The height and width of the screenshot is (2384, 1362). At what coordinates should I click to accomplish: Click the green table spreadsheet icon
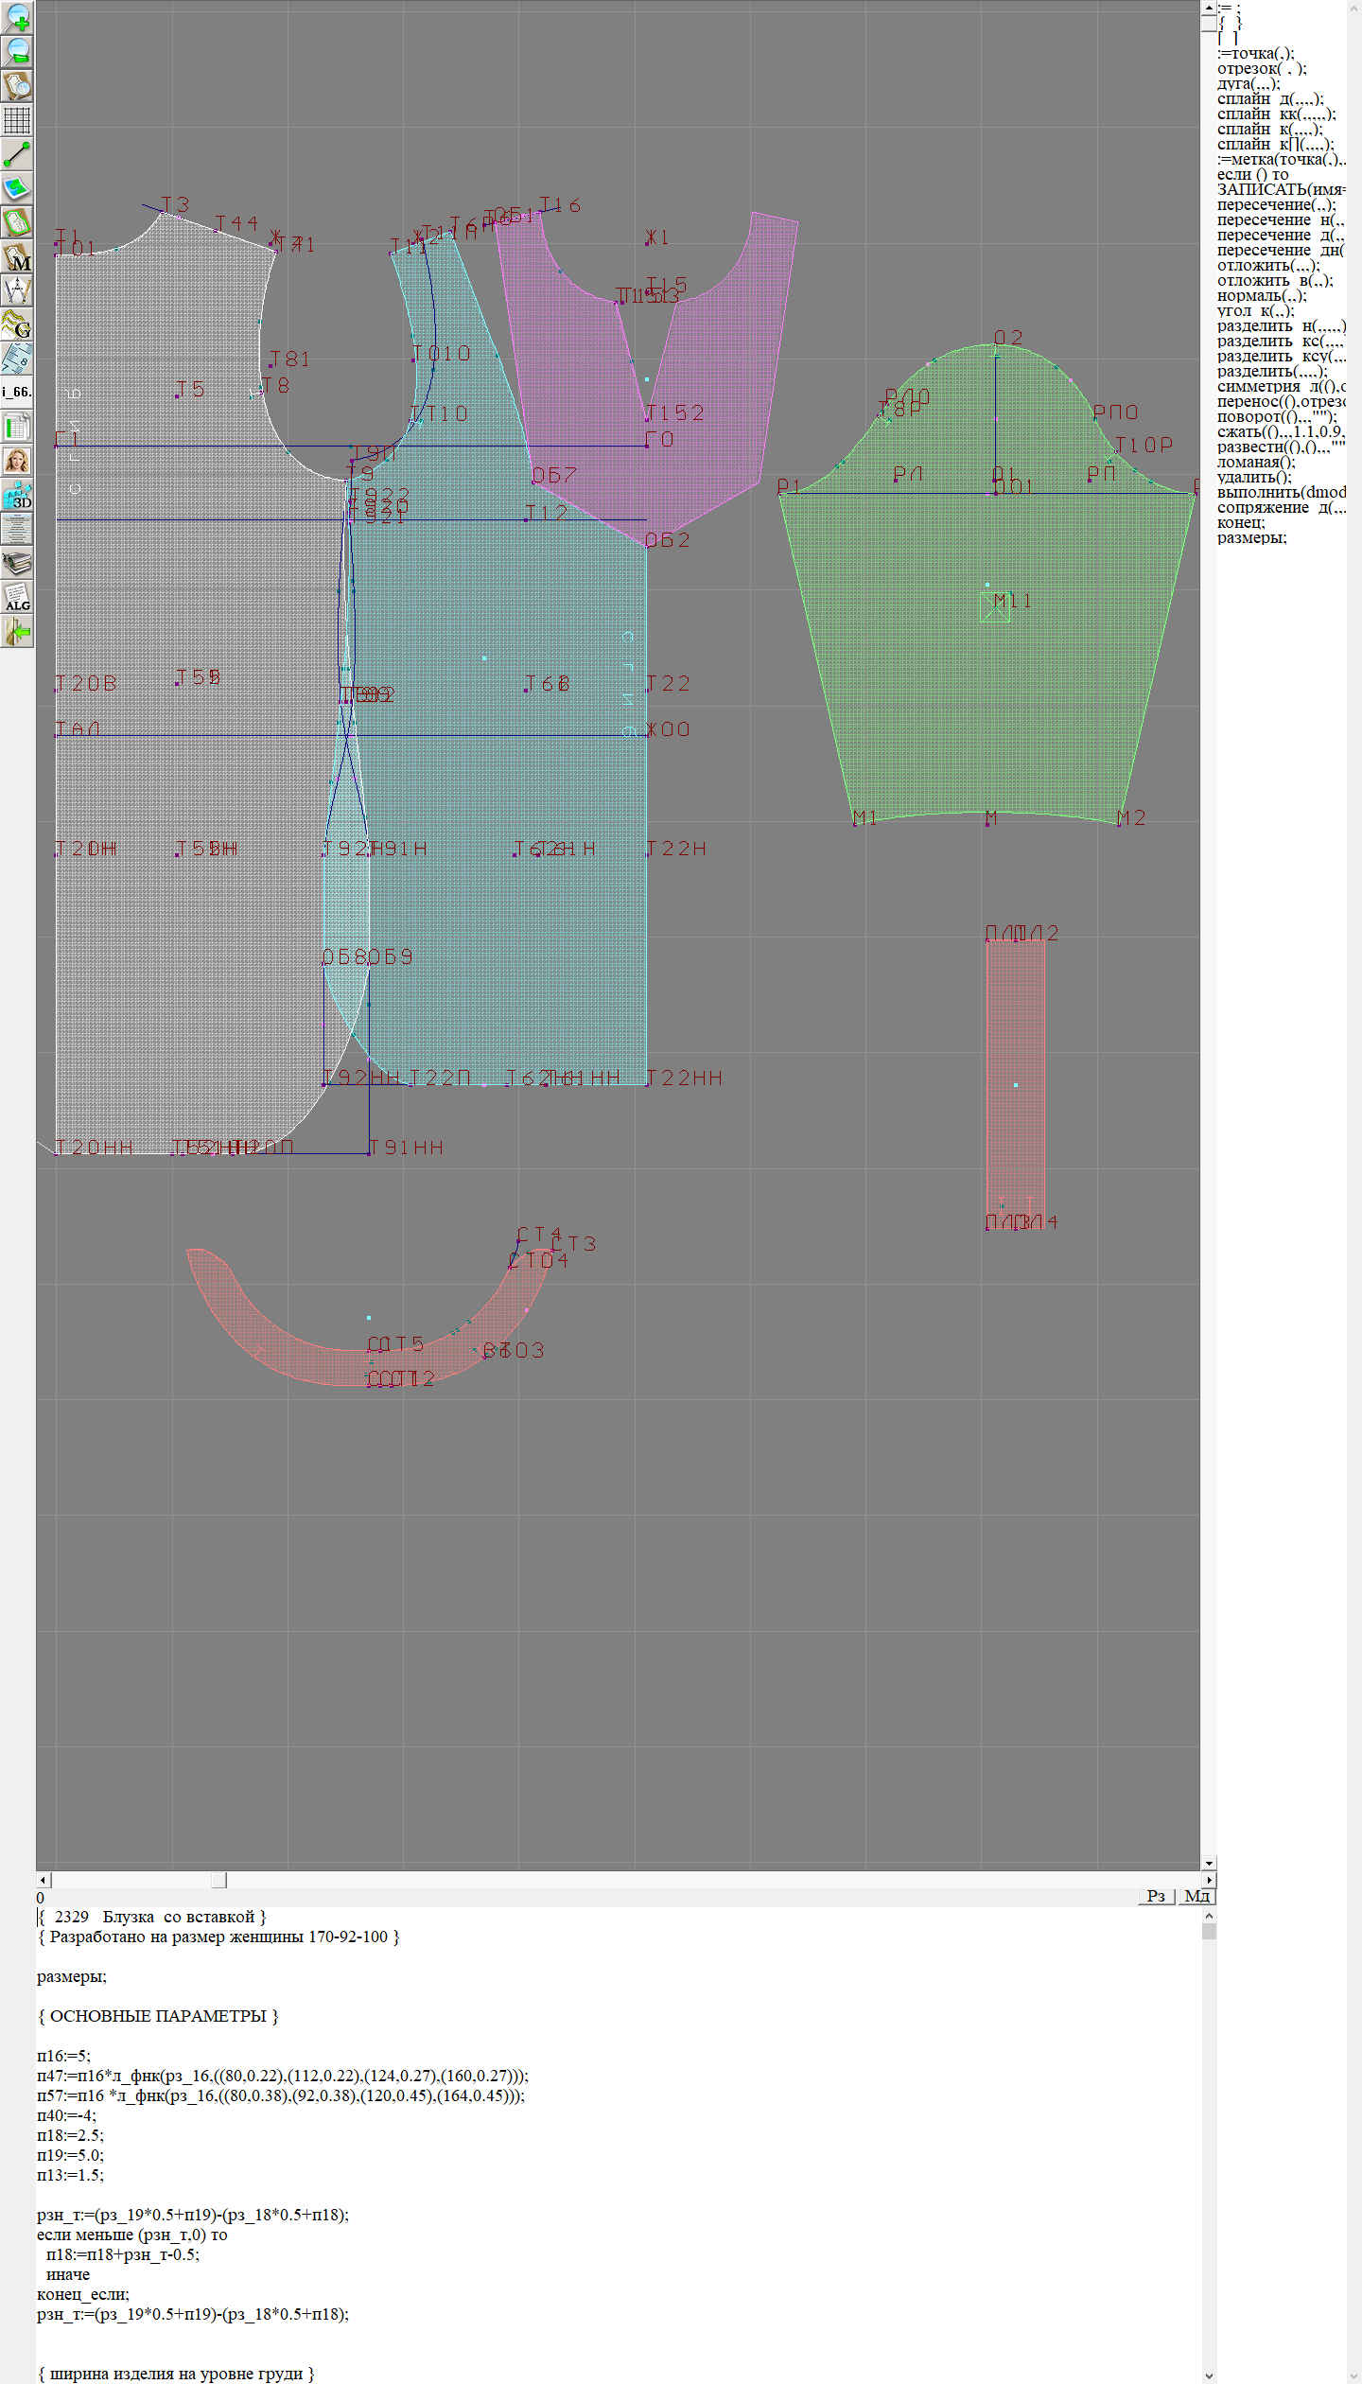click(x=17, y=427)
